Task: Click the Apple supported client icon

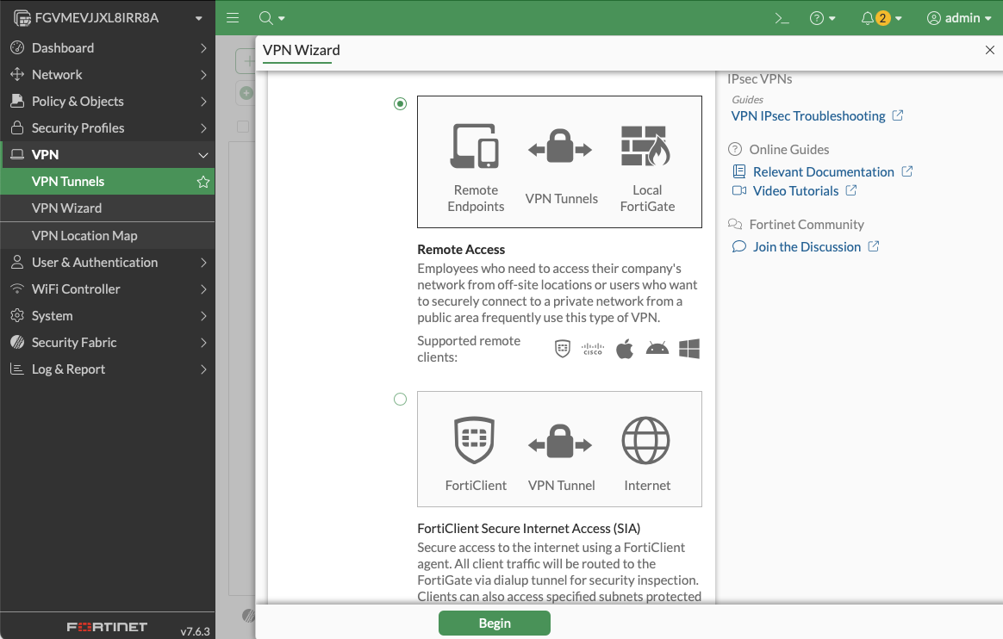Action: pos(625,349)
